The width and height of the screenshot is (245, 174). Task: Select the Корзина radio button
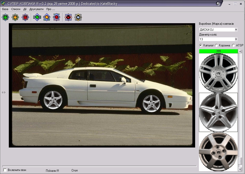[216, 45]
